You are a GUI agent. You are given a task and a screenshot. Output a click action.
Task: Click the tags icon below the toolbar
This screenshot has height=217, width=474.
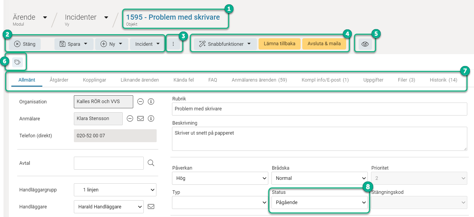click(x=17, y=62)
